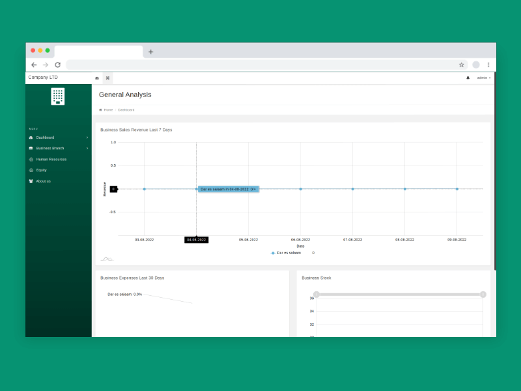Click the Dar es salaam: 0.0% pie label
Image resolution: width=521 pixels, height=391 pixels.
coord(124,295)
